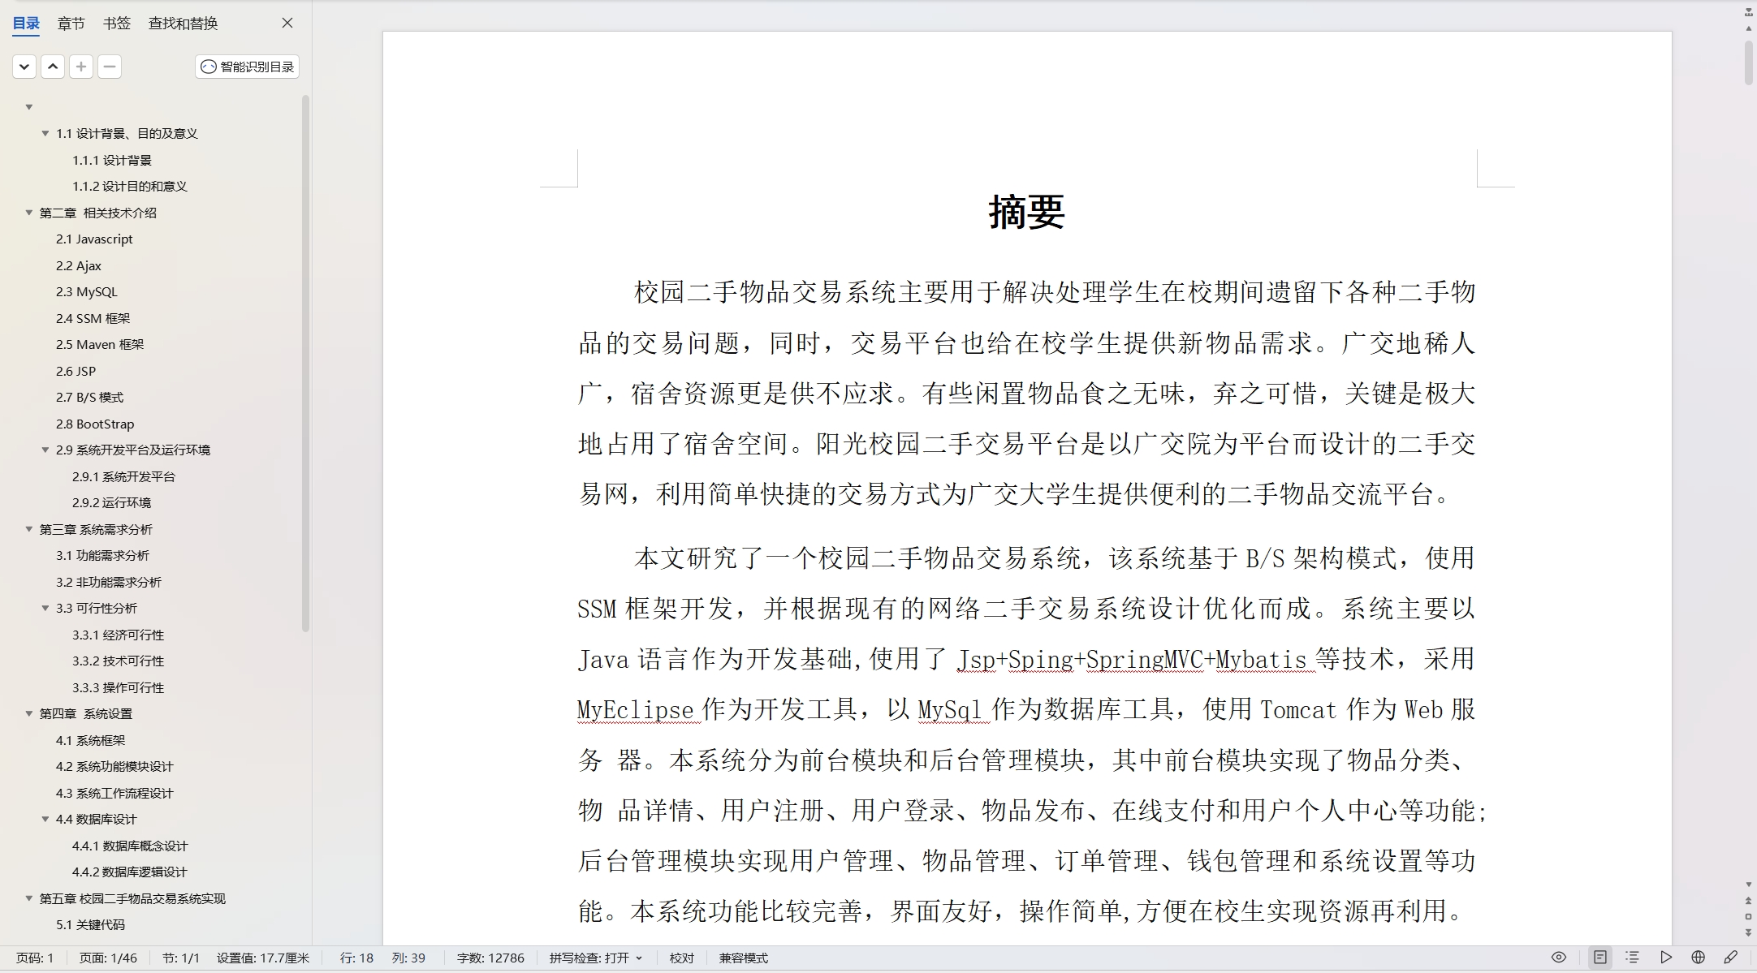The image size is (1757, 973).
Task: Go to heading 1.1.1 设计背景
Action: [112, 160]
